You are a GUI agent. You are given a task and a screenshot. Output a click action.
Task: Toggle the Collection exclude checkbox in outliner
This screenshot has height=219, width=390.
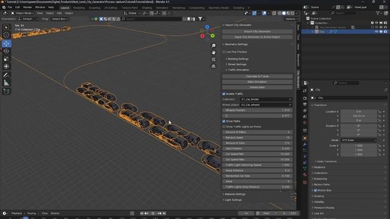[372, 23]
